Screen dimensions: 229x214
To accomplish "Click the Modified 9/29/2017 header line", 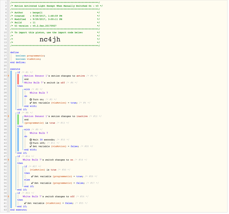I will pos(55,19).
